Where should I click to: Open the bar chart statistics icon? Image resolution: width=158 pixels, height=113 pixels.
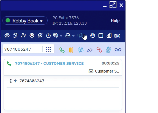[x=109, y=35]
